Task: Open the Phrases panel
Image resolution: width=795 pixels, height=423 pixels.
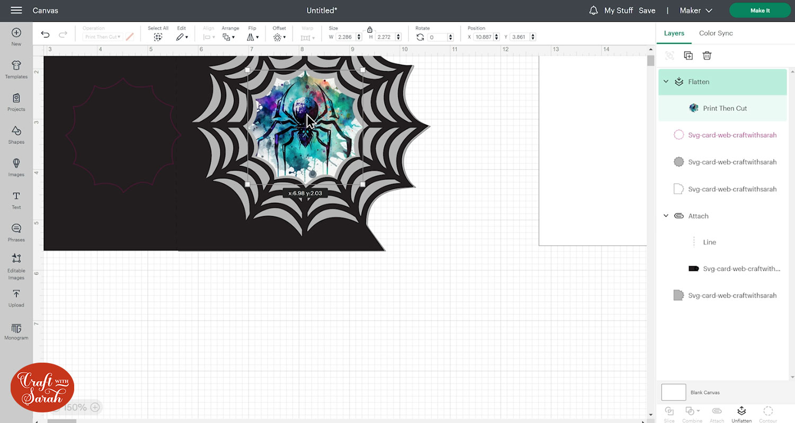Action: [x=16, y=233]
